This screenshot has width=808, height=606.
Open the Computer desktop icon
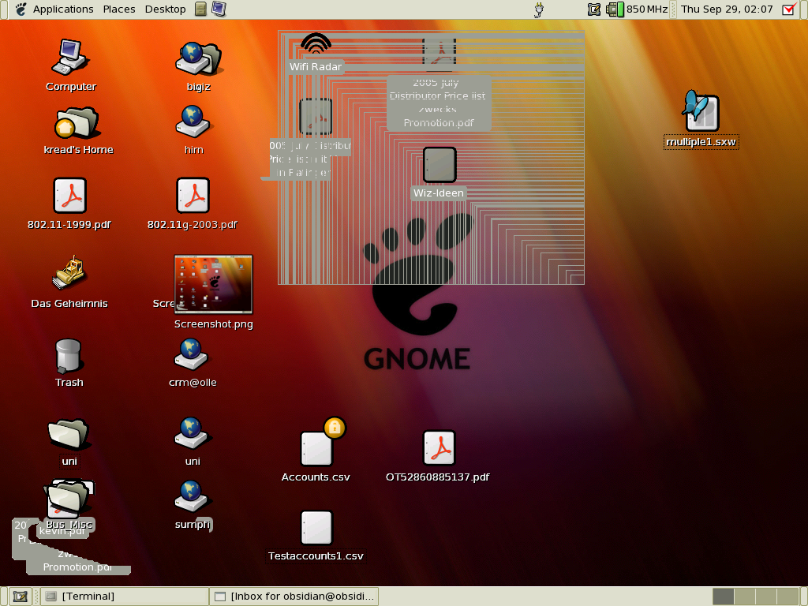tap(70, 59)
